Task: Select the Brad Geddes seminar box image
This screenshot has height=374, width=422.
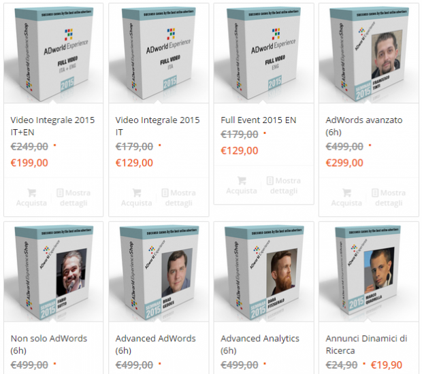Action: (159, 271)
